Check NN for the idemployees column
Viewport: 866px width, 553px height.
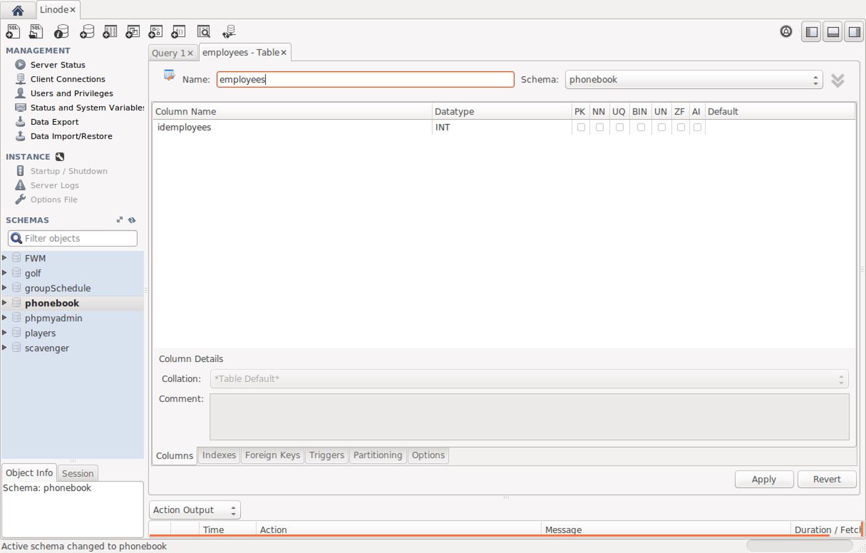click(599, 127)
